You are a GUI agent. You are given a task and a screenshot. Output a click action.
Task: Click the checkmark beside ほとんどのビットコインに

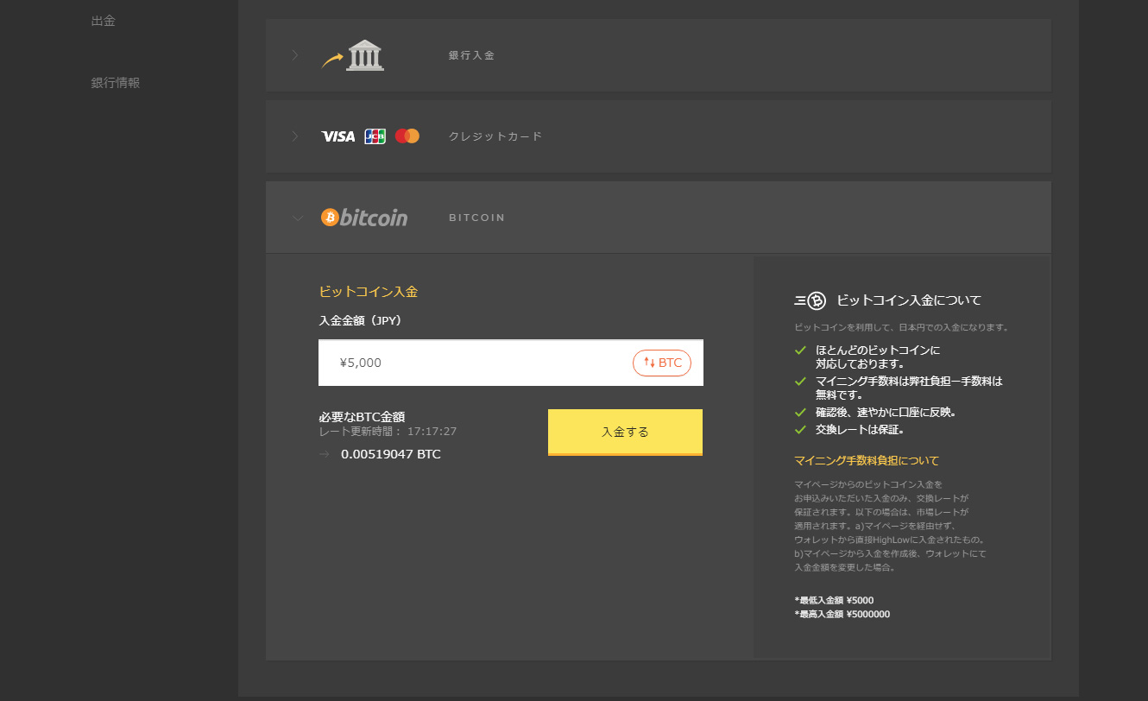(800, 350)
